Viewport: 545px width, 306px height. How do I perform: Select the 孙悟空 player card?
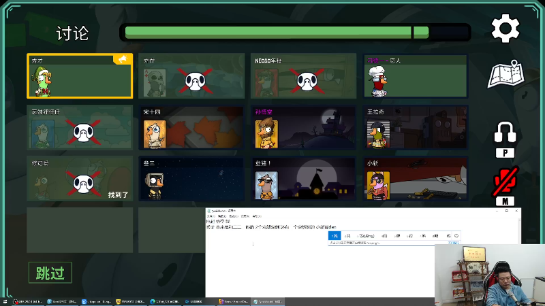303,128
